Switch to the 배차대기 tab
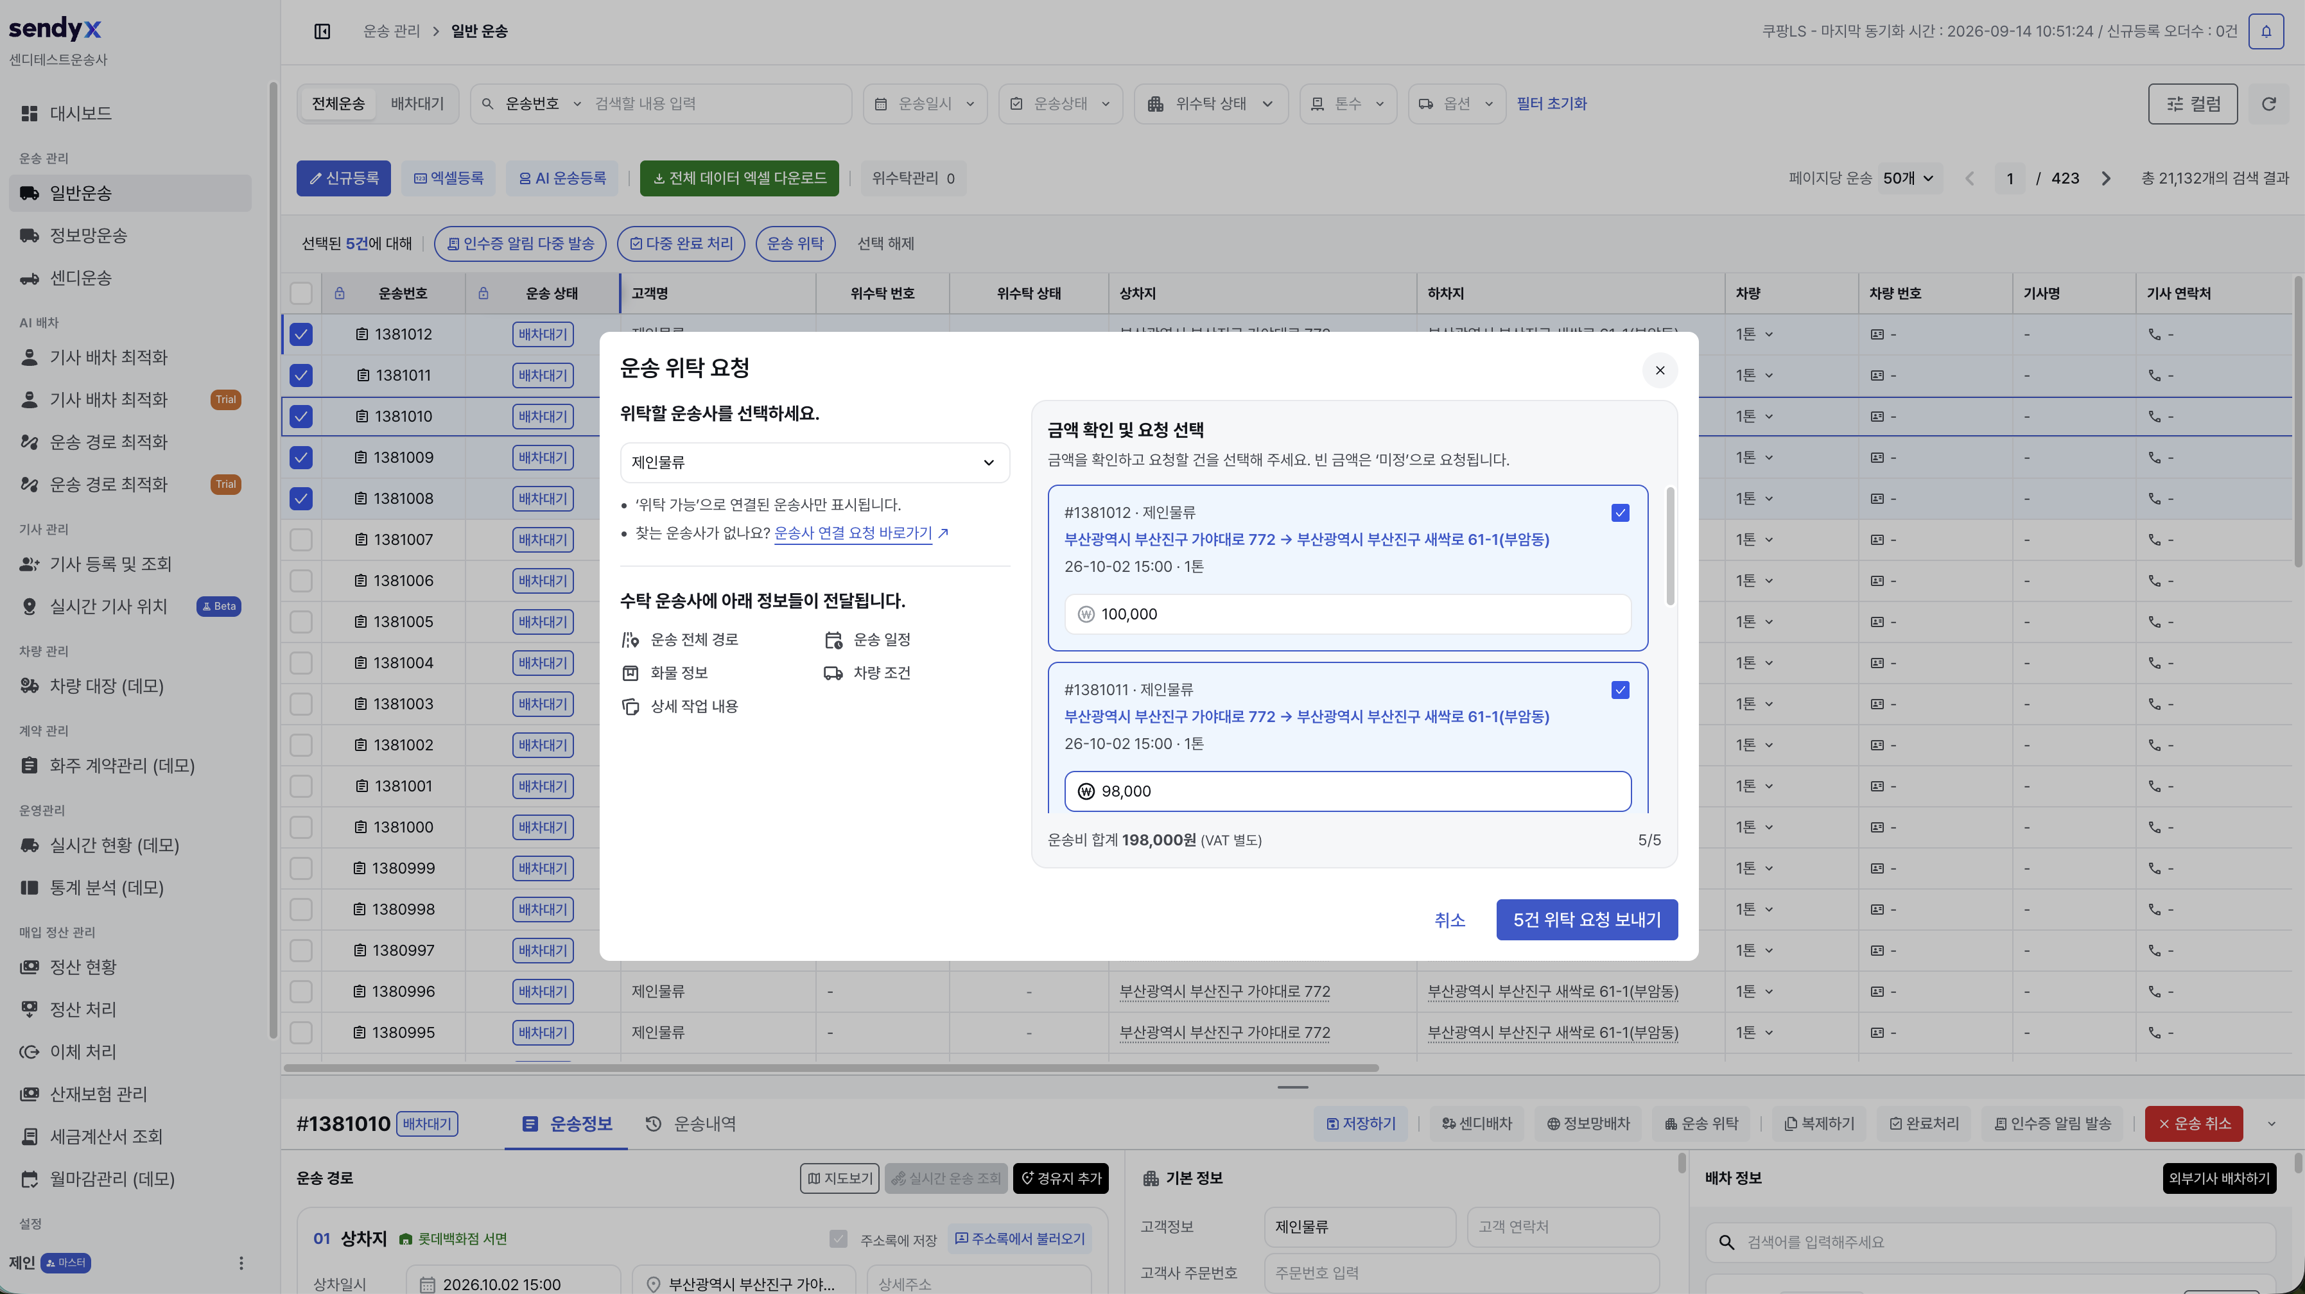Screen dimensions: 2305x1294 point(417,104)
